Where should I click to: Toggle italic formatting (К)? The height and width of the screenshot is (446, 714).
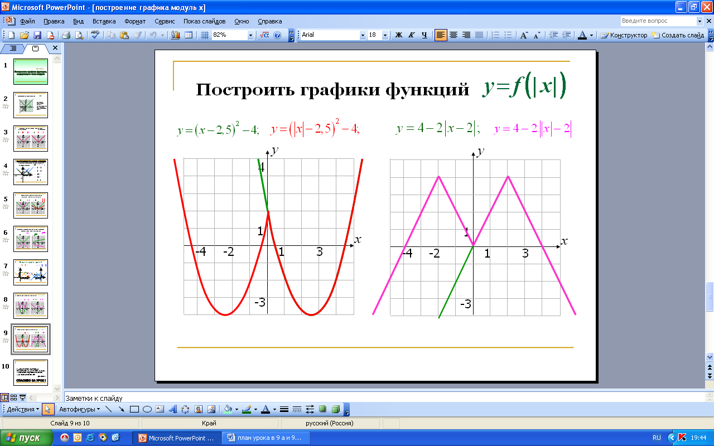412,35
